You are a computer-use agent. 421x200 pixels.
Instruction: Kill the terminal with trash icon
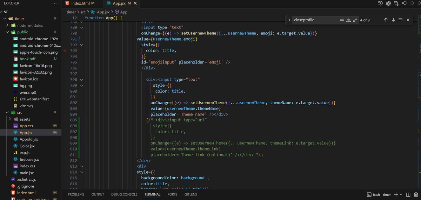pos(416,194)
